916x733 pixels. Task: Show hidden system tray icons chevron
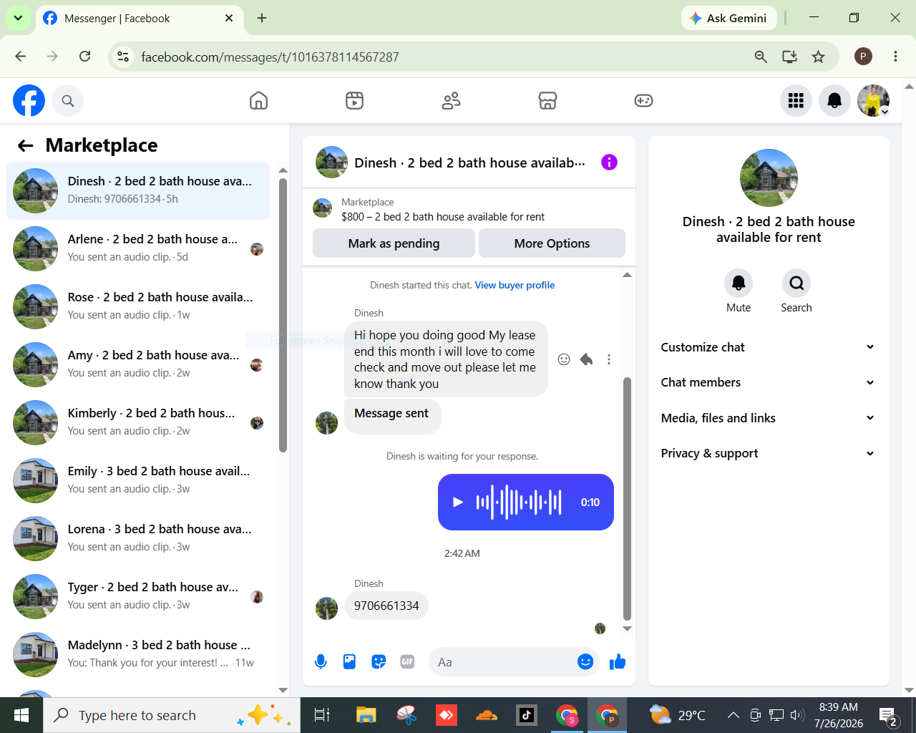(x=733, y=715)
